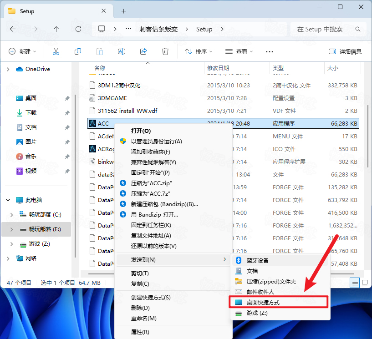Open the 排序 sort dropdown

click(x=199, y=51)
